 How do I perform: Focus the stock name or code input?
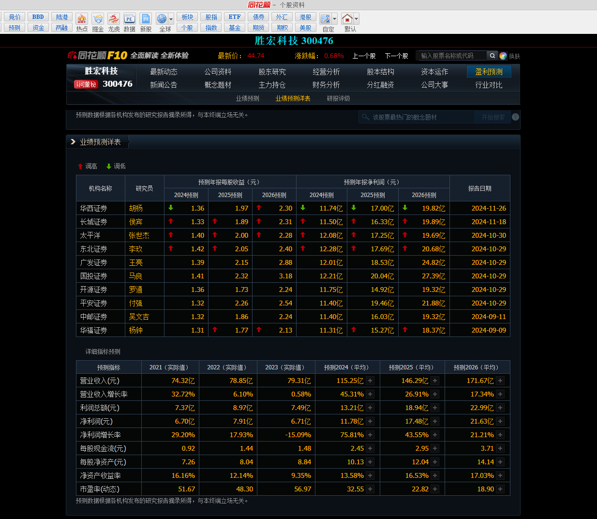tap(451, 56)
